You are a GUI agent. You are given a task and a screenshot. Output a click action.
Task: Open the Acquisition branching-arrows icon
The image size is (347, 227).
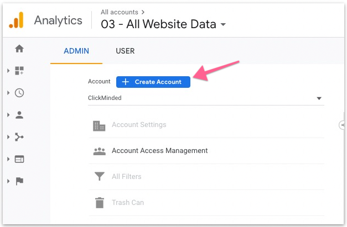(x=19, y=137)
